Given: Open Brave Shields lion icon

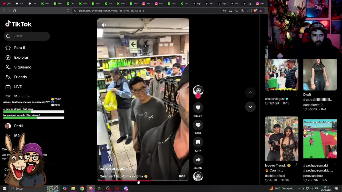Looking at the screenshot, I should coord(255,11).
